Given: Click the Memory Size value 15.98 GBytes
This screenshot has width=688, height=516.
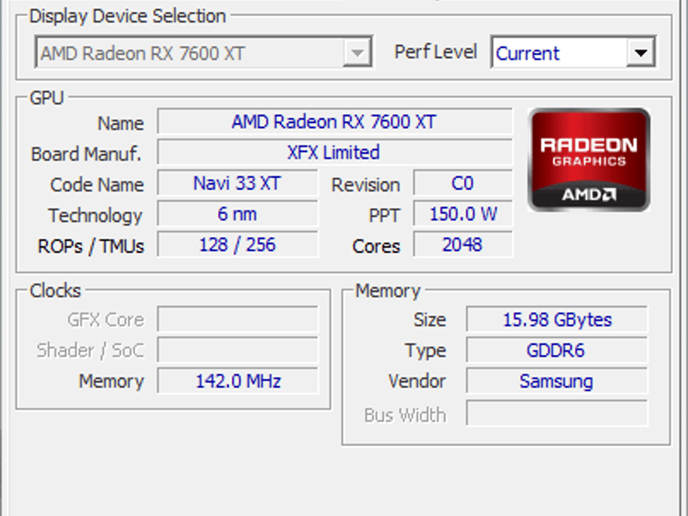Looking at the screenshot, I should pos(557,319).
